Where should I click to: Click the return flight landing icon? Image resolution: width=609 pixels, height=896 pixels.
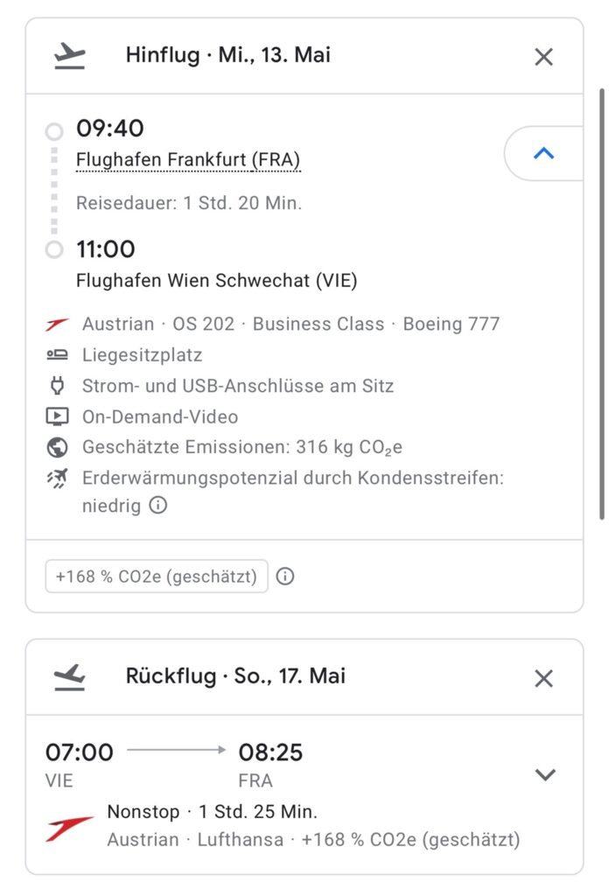coord(70,676)
